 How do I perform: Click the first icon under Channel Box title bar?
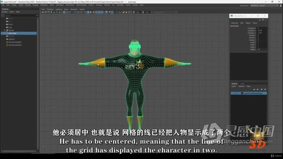(x=260, y=20)
